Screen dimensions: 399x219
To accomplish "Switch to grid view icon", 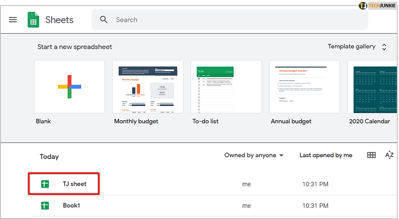I will pyautogui.click(x=371, y=155).
